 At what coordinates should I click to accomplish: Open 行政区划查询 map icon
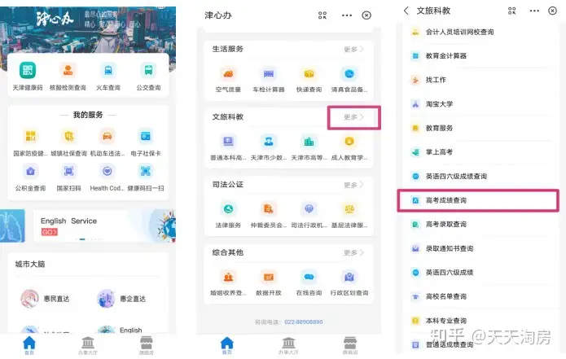click(349, 277)
